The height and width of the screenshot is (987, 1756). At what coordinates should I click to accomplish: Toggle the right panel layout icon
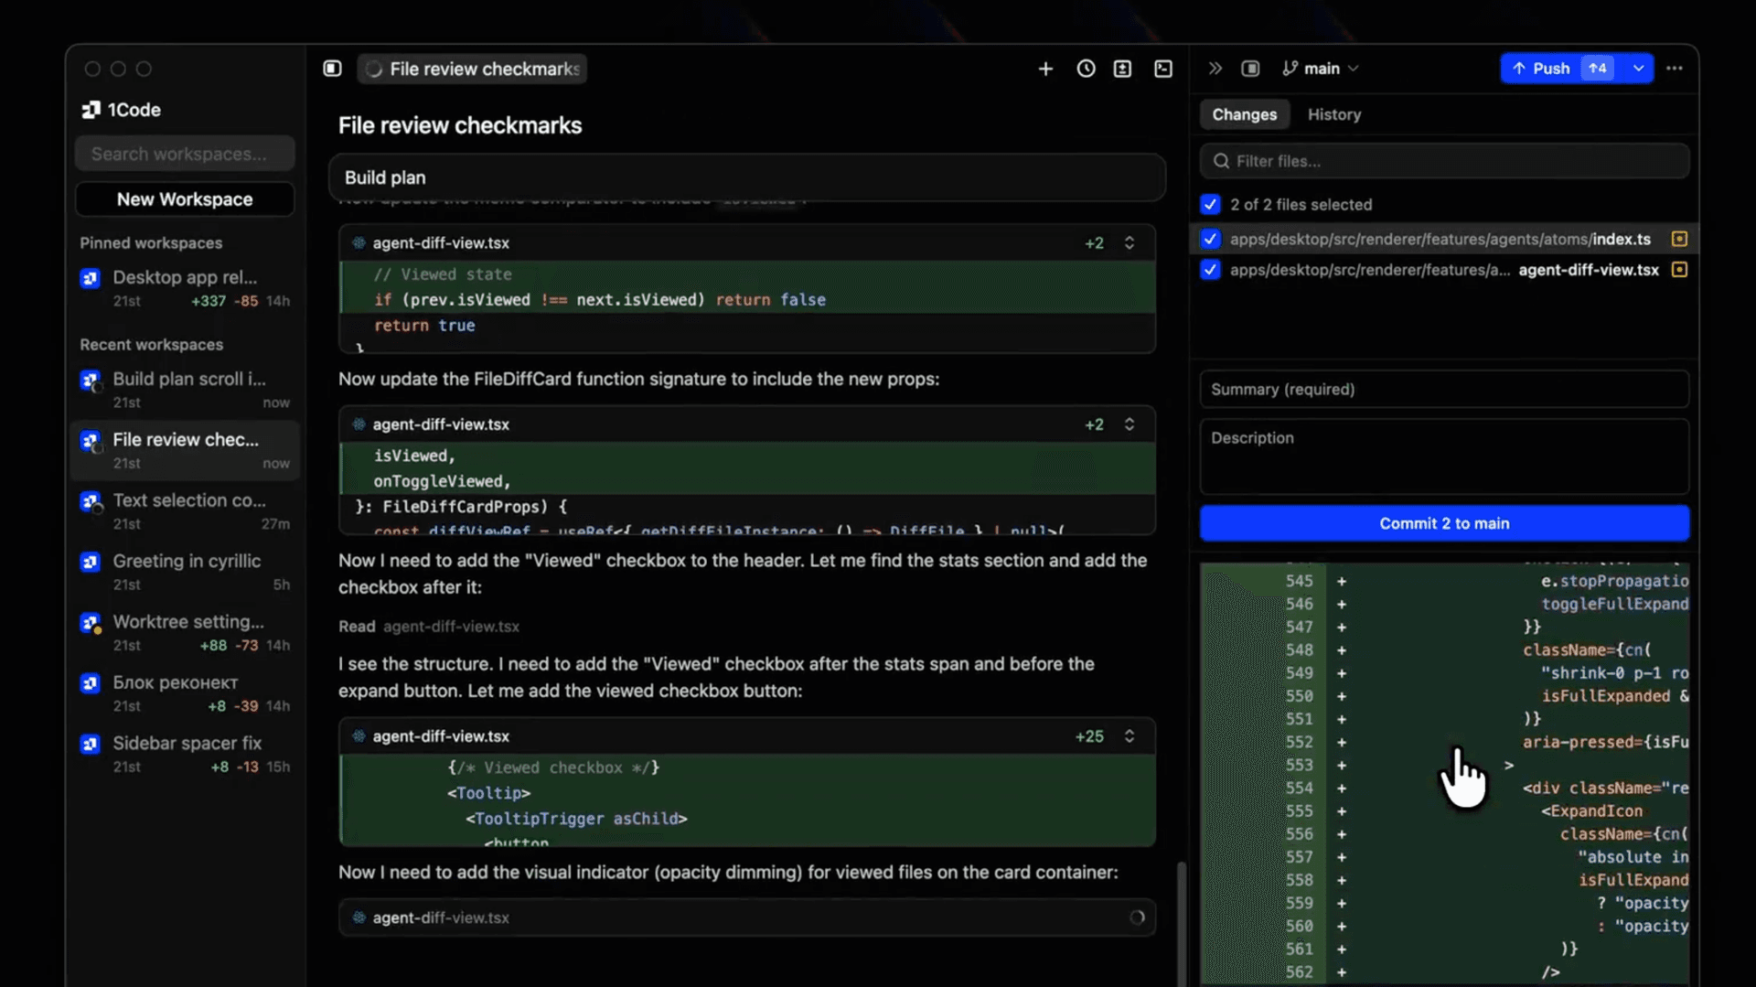tap(1250, 68)
